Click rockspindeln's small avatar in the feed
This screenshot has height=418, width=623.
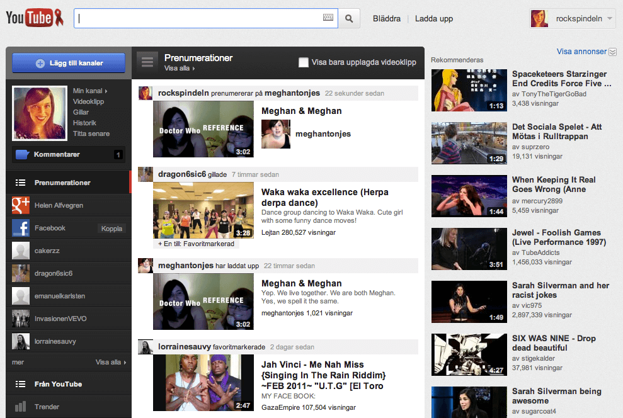[145, 93]
